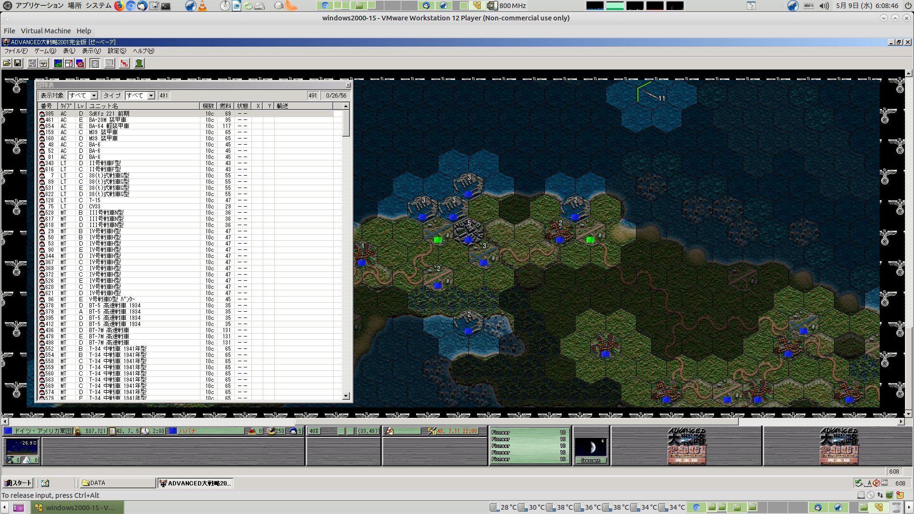Click the green soldier bust toolbar icon
Image resolution: width=914 pixels, height=514 pixels.
coord(139,63)
